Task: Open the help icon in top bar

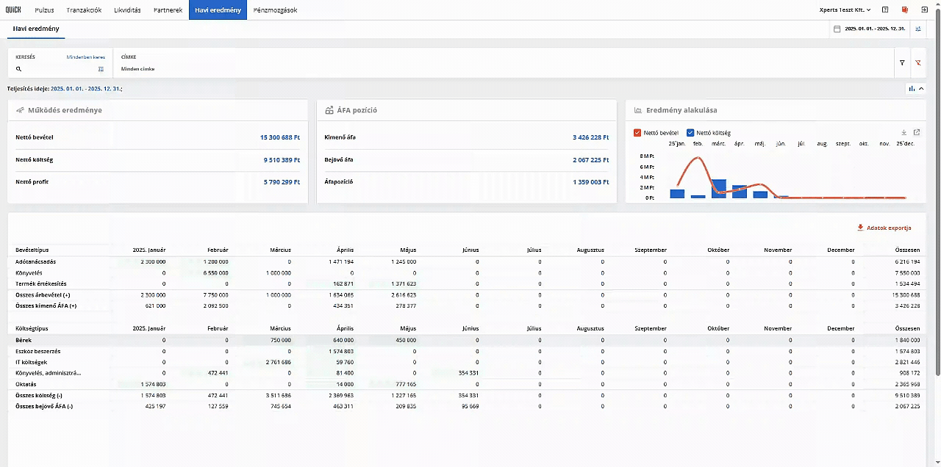Action: [x=885, y=10]
